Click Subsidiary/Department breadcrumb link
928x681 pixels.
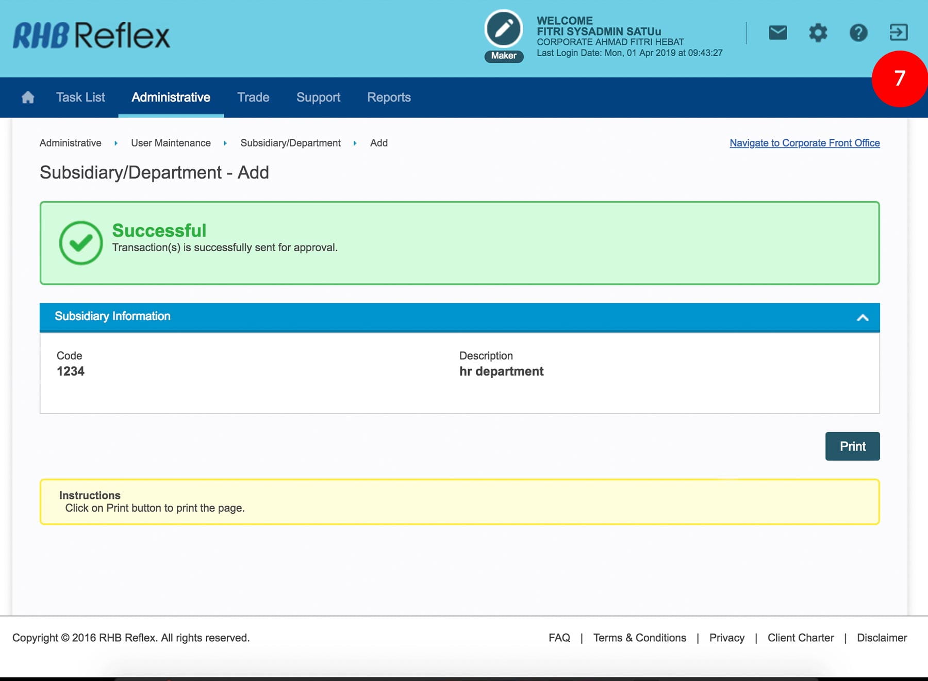click(290, 143)
